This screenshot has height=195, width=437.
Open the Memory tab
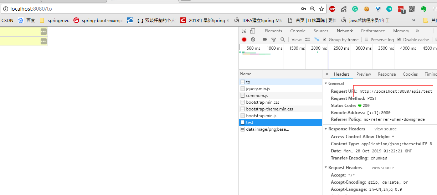coord(401,31)
